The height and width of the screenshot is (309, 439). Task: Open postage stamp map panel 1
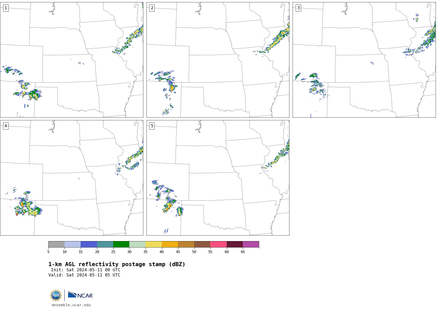coord(72,60)
